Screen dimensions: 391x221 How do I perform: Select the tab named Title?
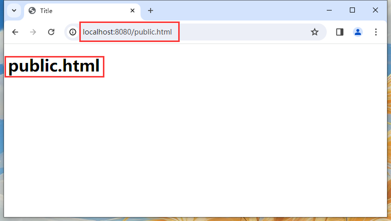pos(82,11)
